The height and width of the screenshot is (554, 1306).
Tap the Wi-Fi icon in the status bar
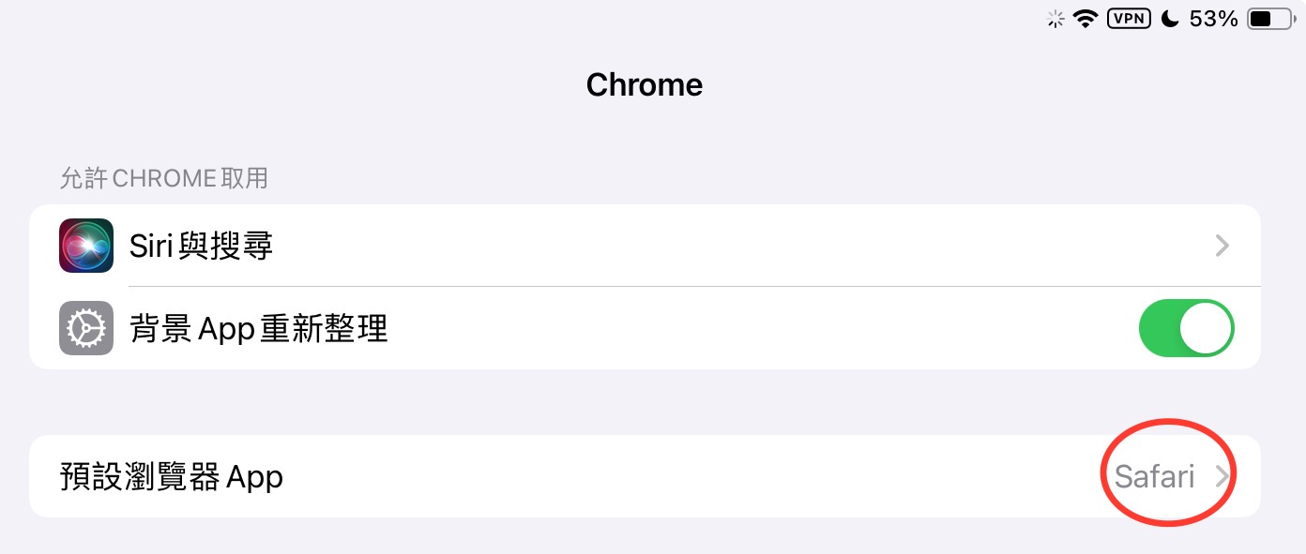(x=1086, y=19)
